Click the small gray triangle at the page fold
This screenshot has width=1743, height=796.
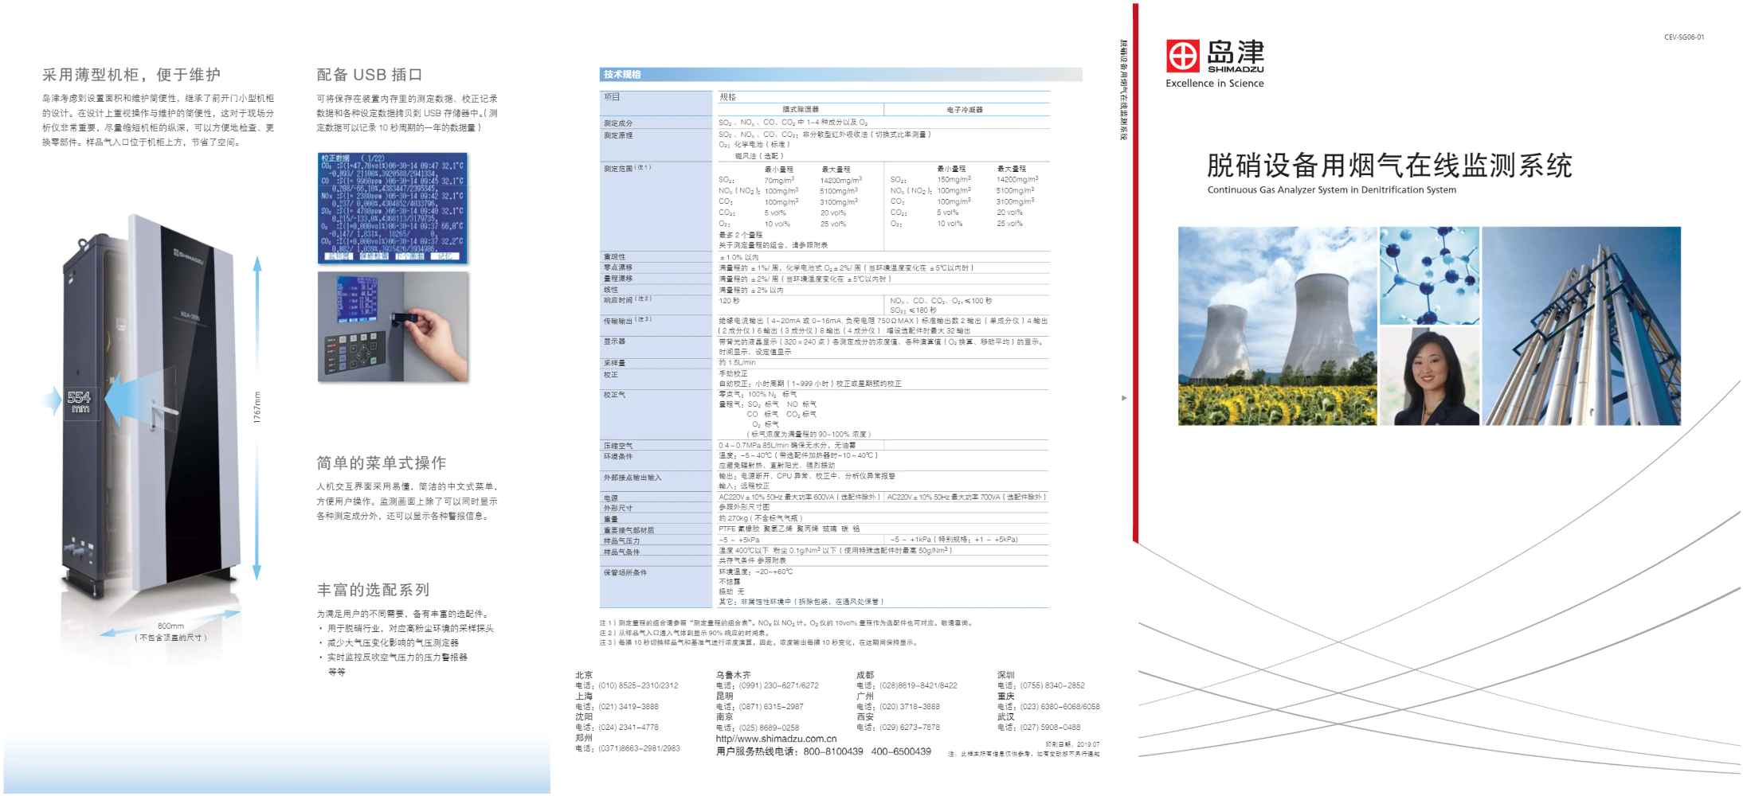coord(1124,398)
